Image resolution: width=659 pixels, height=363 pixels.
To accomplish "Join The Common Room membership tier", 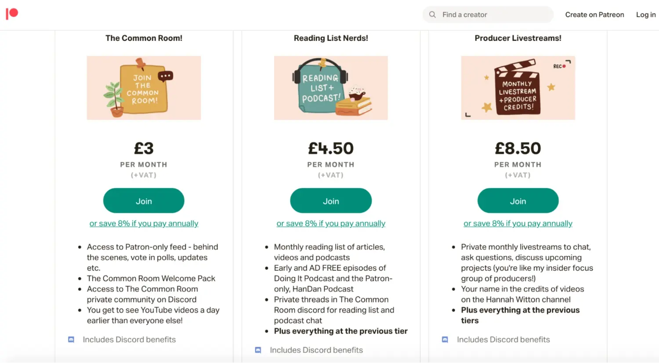I will point(144,201).
